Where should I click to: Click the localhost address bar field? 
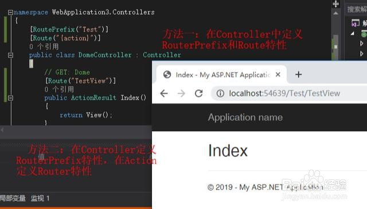pos(289,93)
